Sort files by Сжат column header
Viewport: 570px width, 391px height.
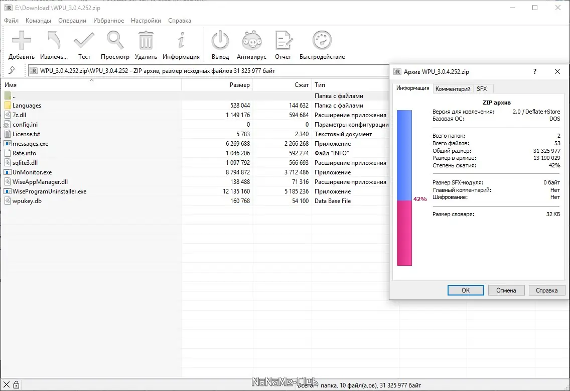coord(282,84)
